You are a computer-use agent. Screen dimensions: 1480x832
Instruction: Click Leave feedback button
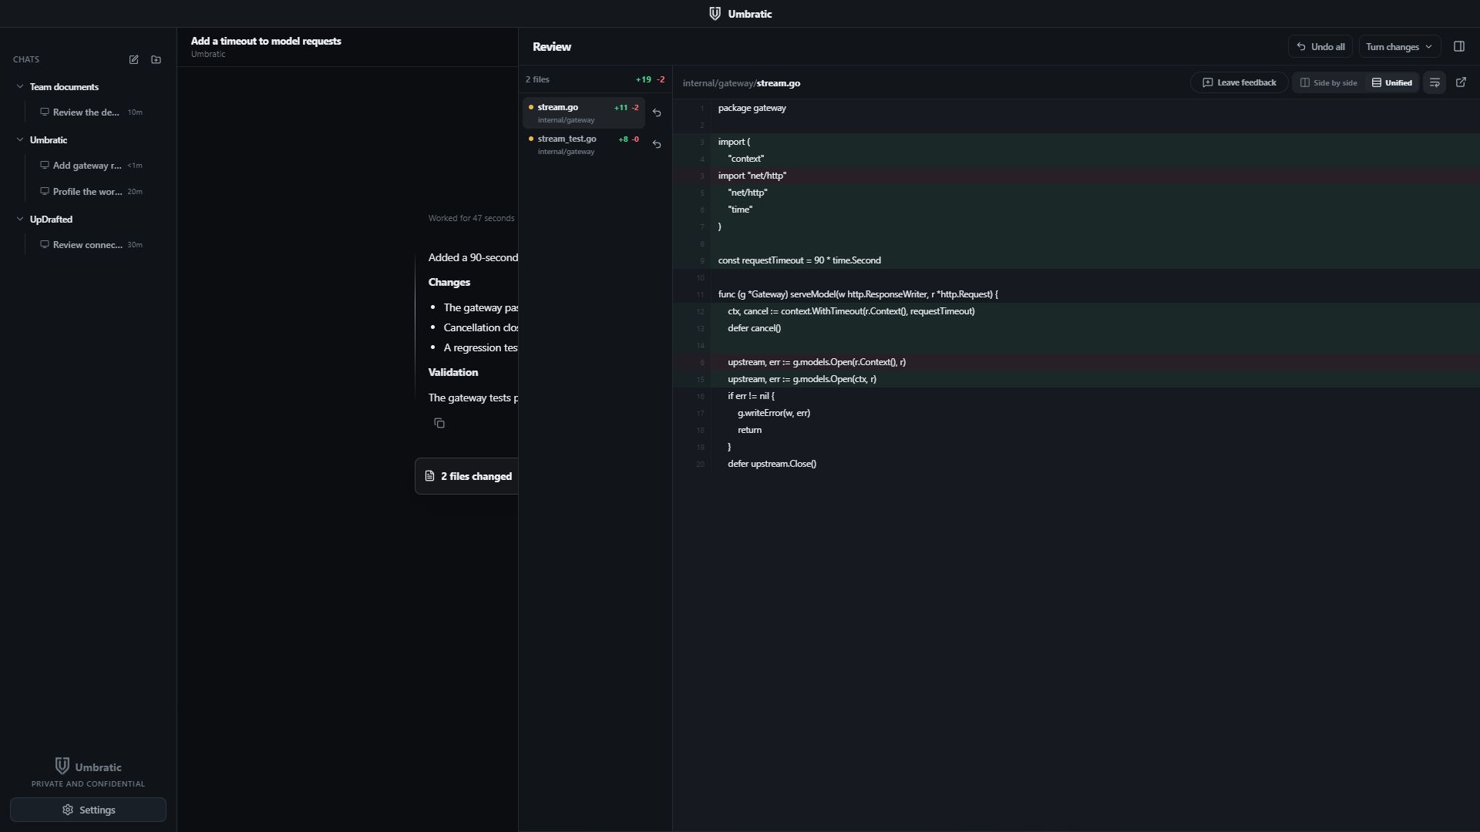(x=1239, y=82)
